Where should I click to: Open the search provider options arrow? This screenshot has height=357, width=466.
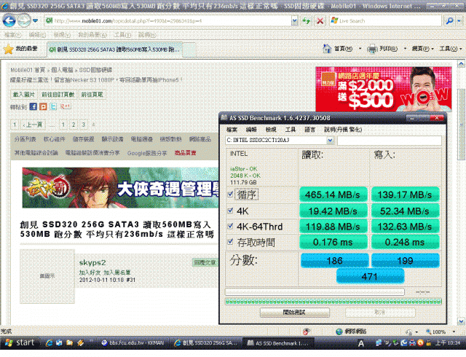point(459,21)
